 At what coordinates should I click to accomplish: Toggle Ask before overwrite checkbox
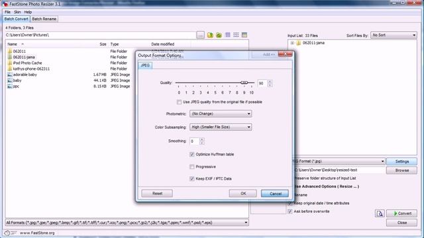290,212
